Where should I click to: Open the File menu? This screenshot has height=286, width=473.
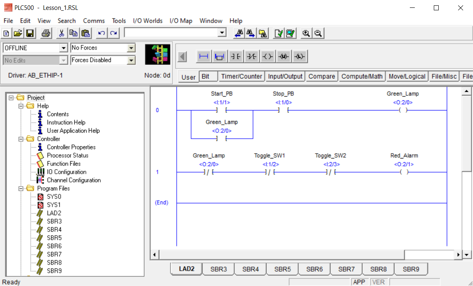point(8,21)
